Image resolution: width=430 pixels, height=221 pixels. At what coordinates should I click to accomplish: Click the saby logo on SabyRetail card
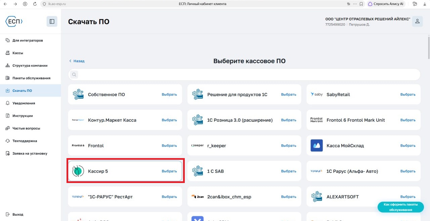(316, 95)
